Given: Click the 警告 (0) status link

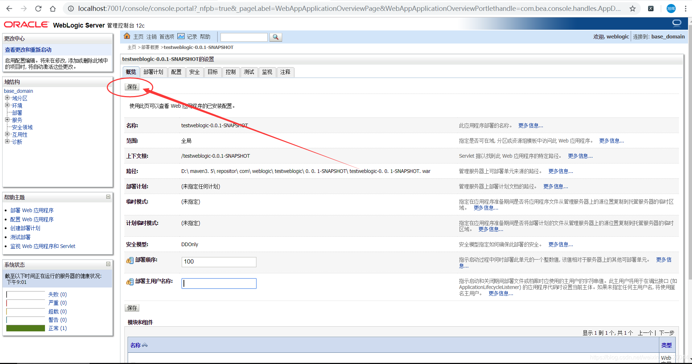Looking at the screenshot, I should [58, 320].
